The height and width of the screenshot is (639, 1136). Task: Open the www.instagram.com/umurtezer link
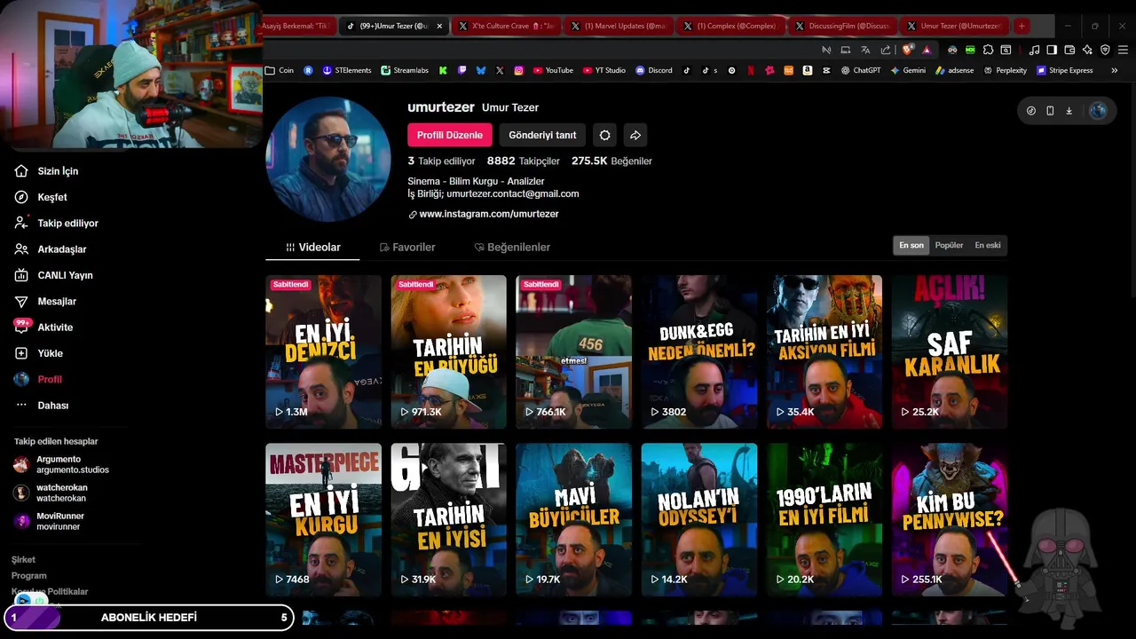[x=488, y=214]
